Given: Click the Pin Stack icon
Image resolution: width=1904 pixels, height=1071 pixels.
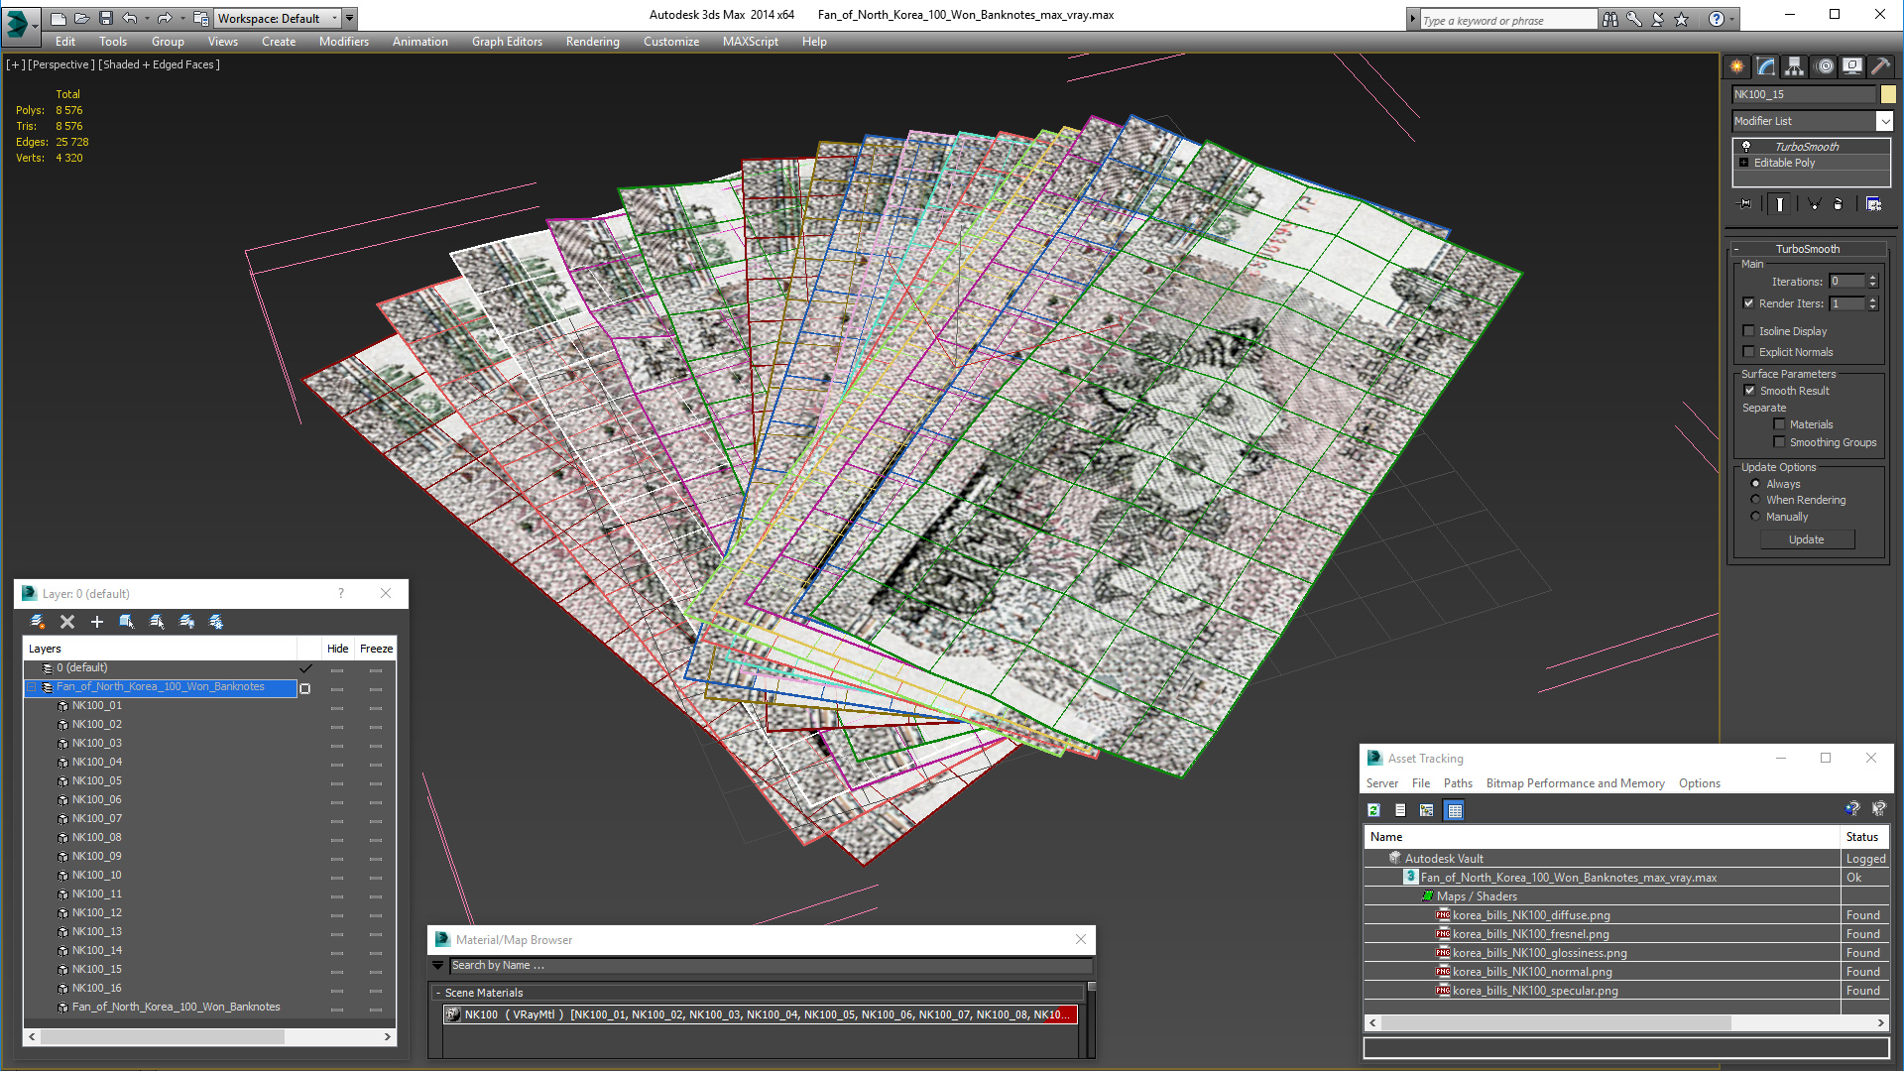Looking at the screenshot, I should click(x=1745, y=203).
